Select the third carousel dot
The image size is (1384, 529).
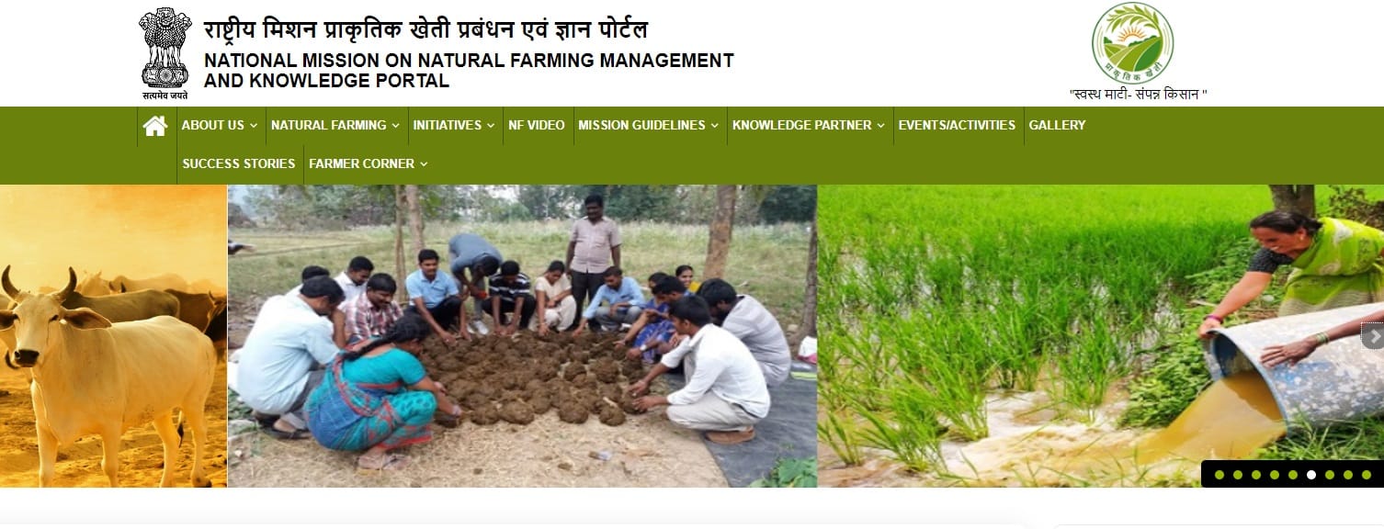pos(1256,475)
